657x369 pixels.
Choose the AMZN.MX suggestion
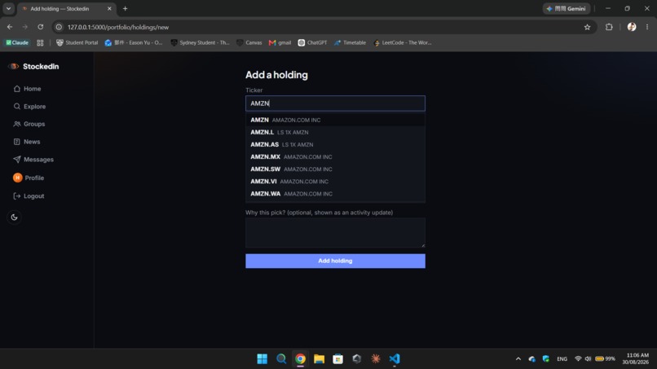(x=335, y=156)
